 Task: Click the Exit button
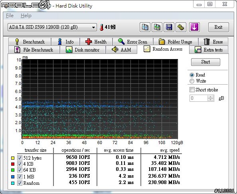point(218,27)
